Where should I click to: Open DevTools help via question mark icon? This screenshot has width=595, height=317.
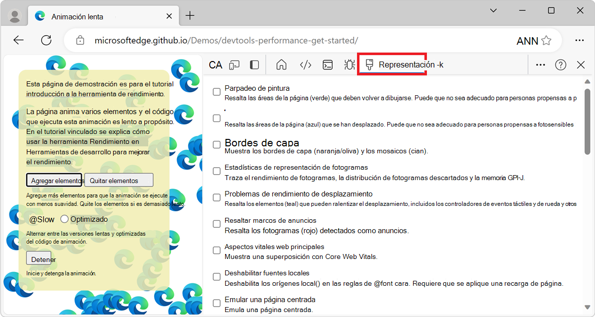[x=560, y=64]
